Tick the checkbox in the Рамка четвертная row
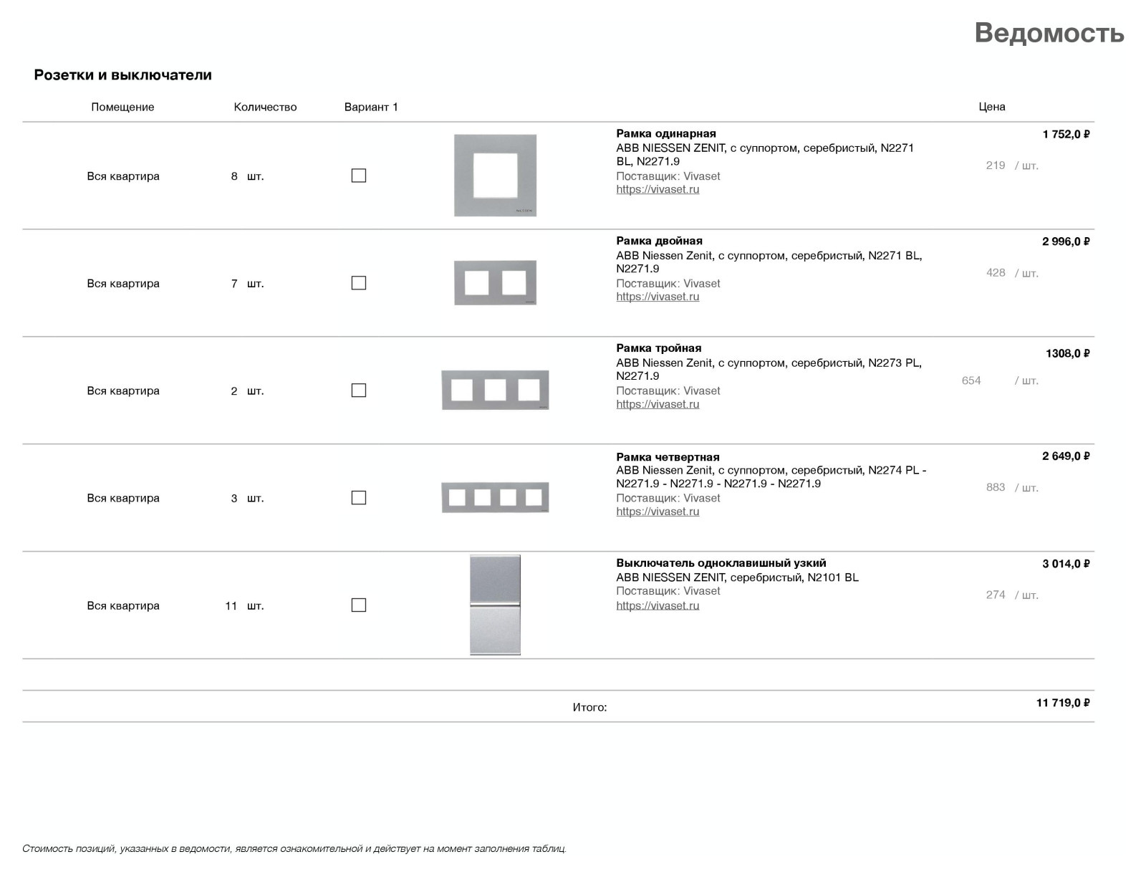1146x877 pixels. coord(359,498)
